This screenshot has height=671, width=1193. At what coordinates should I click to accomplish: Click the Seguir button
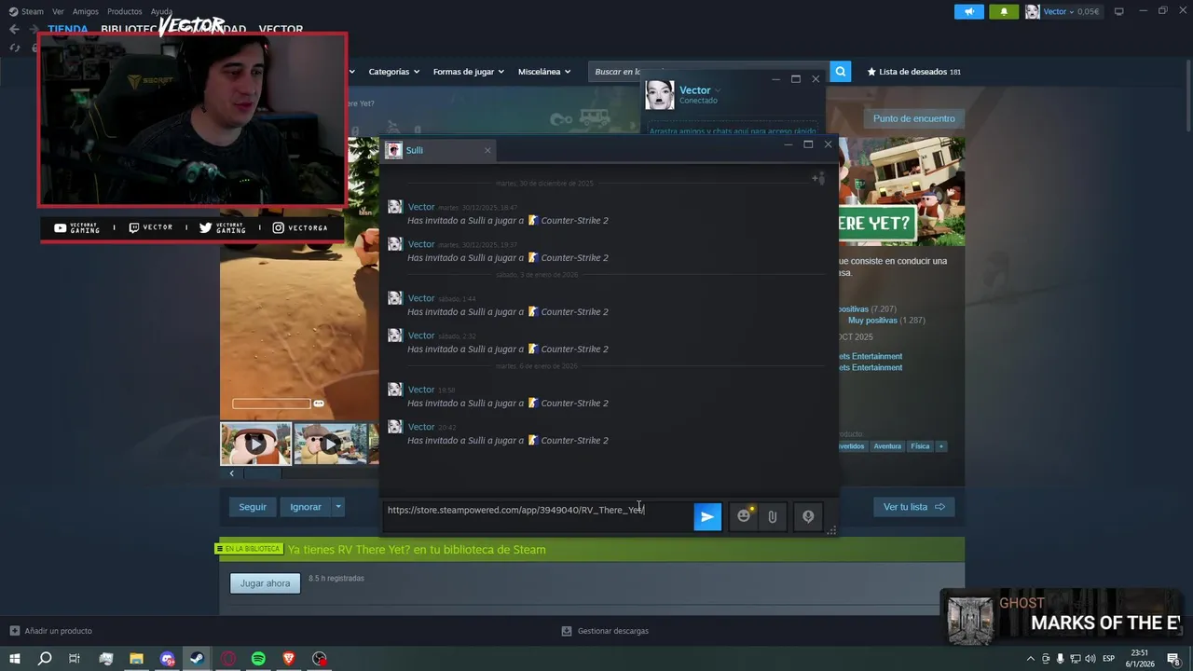(x=253, y=507)
